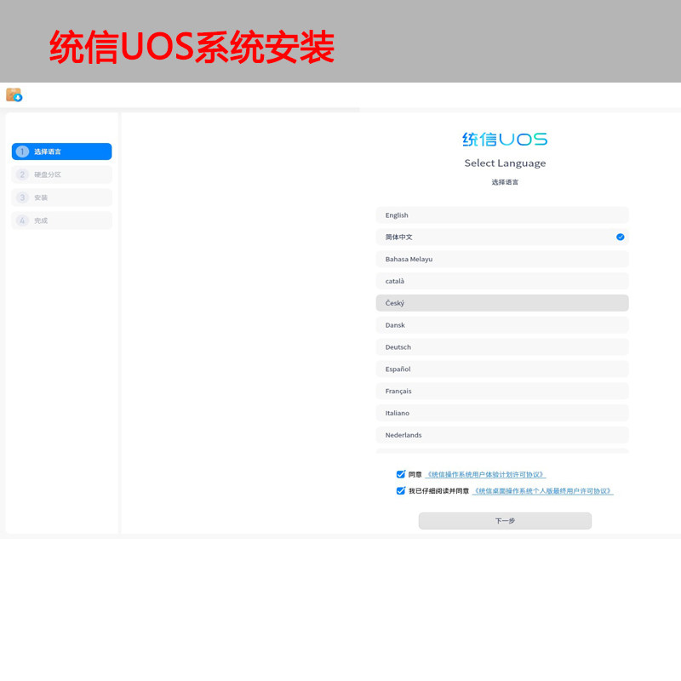
Task: Toggle the 我已仔细阅读并同意 license checkbox
Action: tap(400, 491)
